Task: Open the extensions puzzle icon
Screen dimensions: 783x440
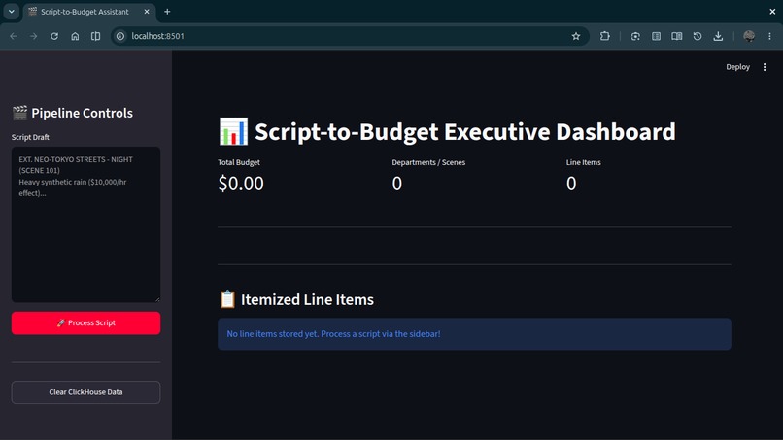Action: pos(604,36)
